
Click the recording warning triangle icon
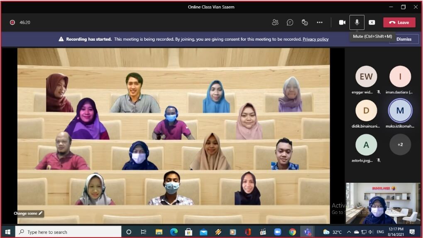coord(61,39)
